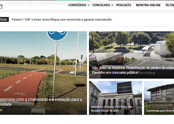Go to the Podcasts page
Screen dimensions: 174x124
click(123, 5)
